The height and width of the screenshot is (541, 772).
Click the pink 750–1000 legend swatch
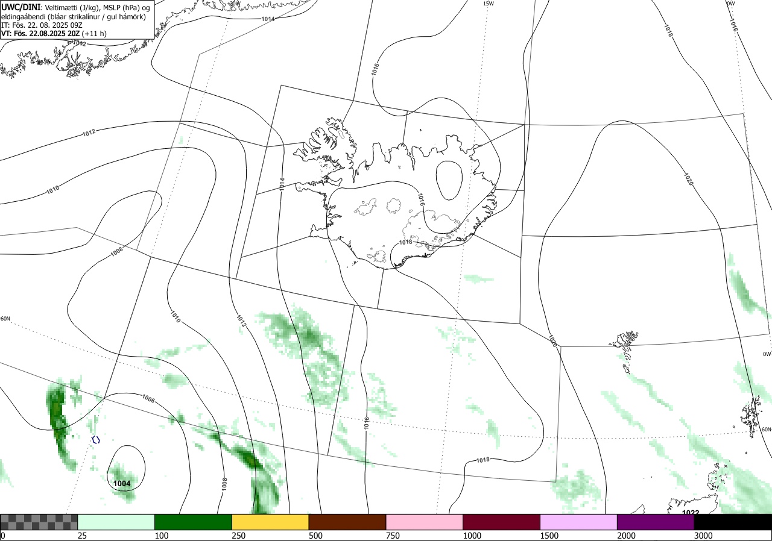pyautogui.click(x=425, y=522)
